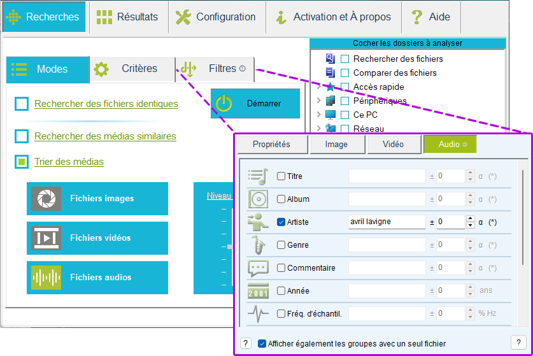Check the Périphériques folder box
The image size is (533, 356).
click(x=345, y=101)
